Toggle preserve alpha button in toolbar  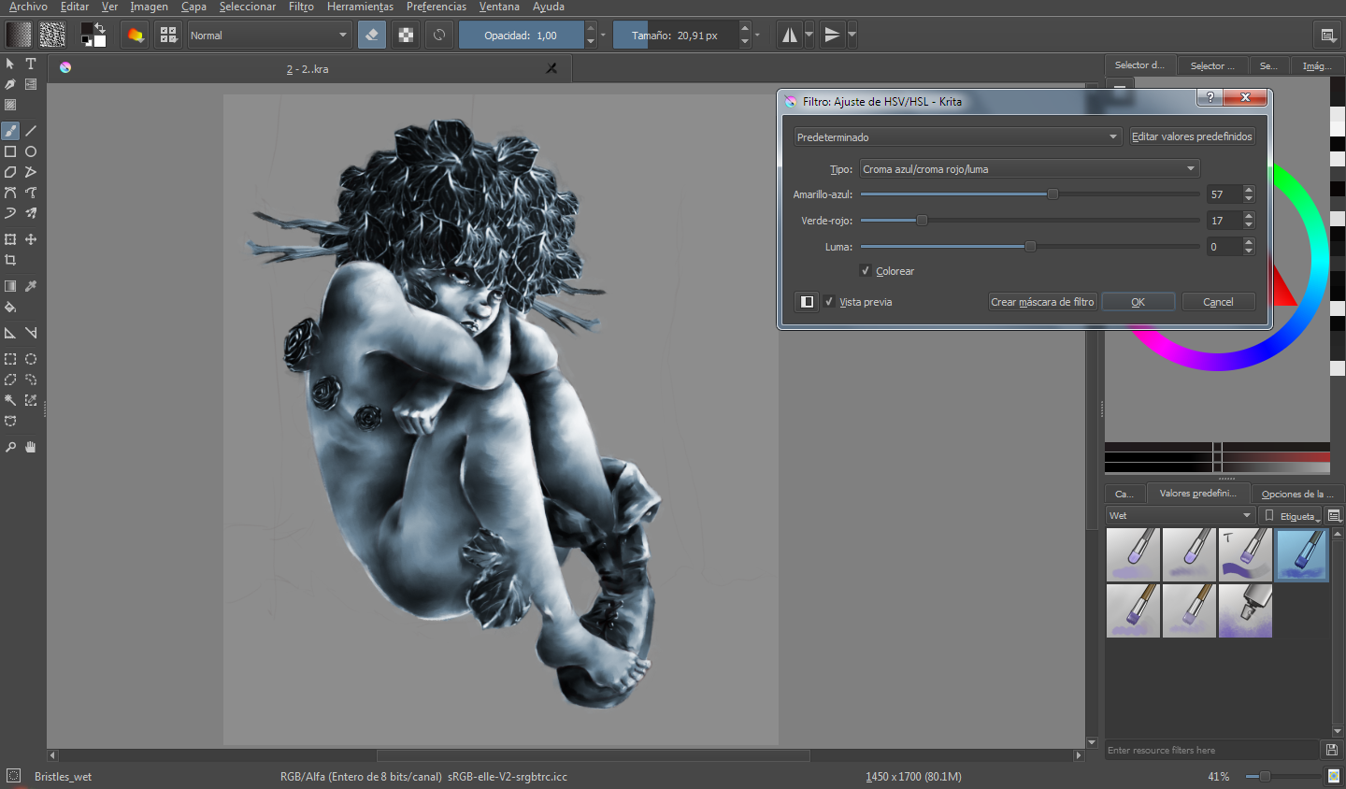pos(406,36)
